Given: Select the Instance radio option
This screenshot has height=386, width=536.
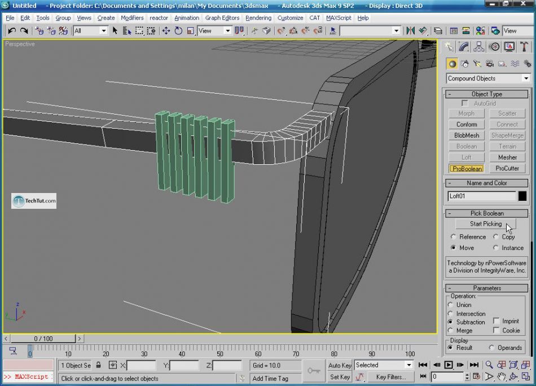Looking at the screenshot, I should point(496,248).
